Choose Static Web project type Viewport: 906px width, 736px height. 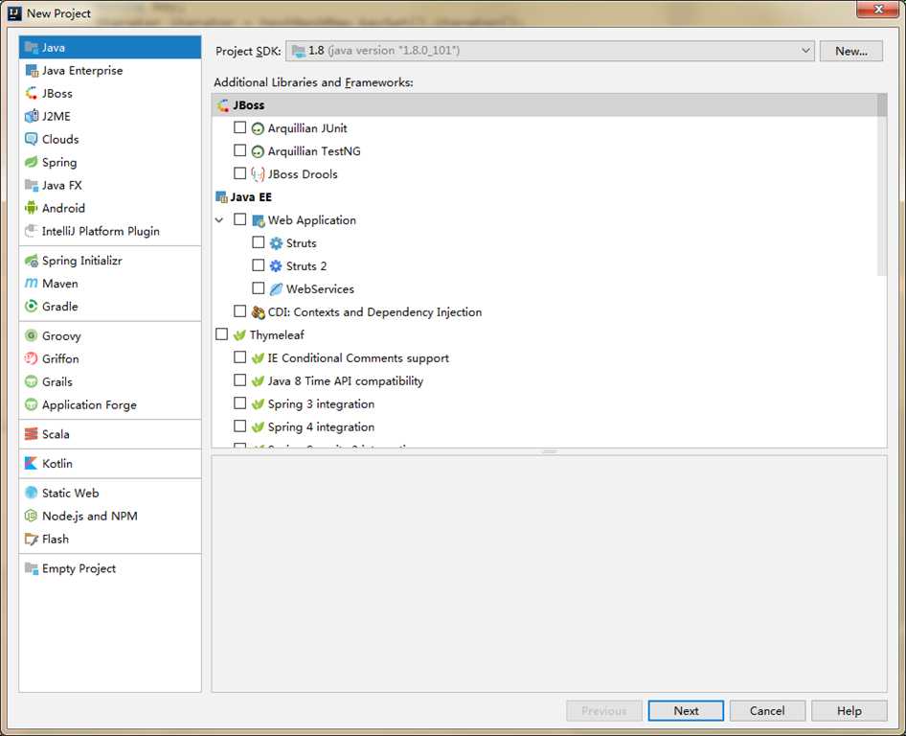pyautogui.click(x=110, y=494)
